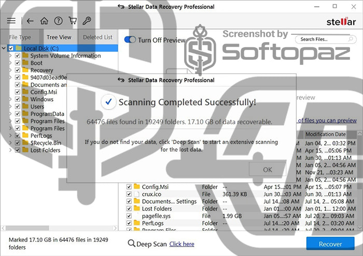Uncheck the Windows folder checkbox
Screen dimensions: 363x256
(x=17, y=99)
